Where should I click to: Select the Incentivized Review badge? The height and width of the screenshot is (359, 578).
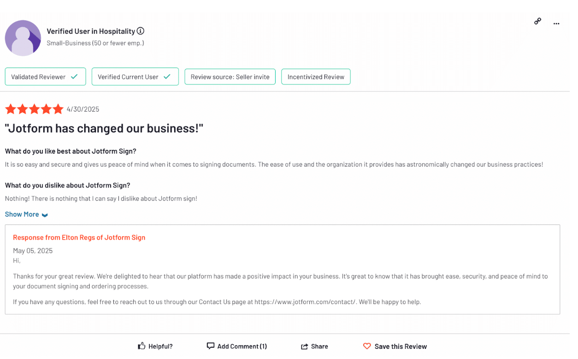[x=316, y=77]
